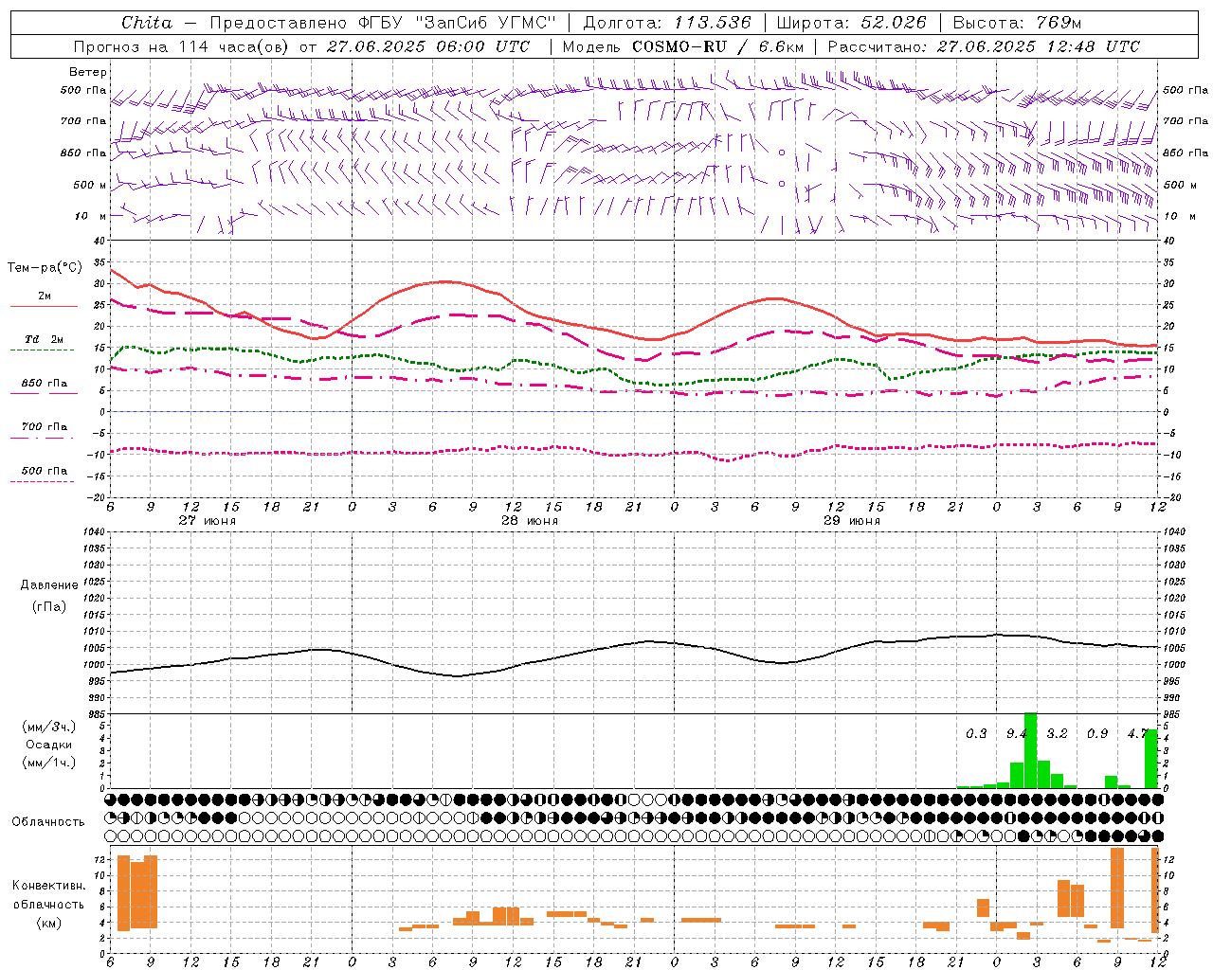Click the "Давление" pressure panel label
This screenshot has width=1213, height=970.
tap(49, 585)
